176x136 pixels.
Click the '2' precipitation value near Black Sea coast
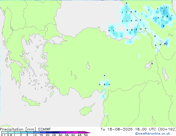pyautogui.click(x=136, y=29)
